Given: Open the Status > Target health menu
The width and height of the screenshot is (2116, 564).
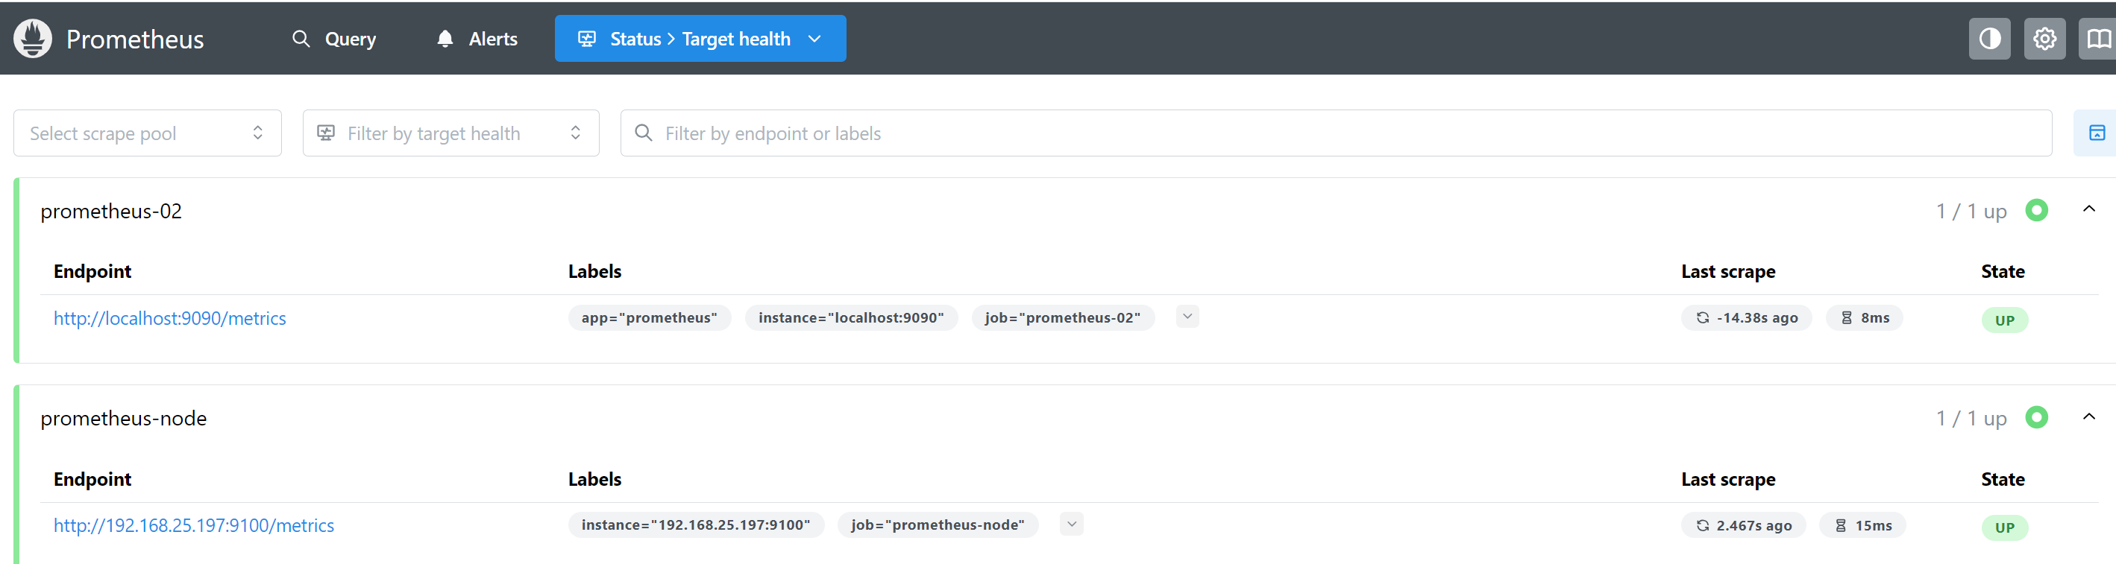Looking at the screenshot, I should coord(700,39).
